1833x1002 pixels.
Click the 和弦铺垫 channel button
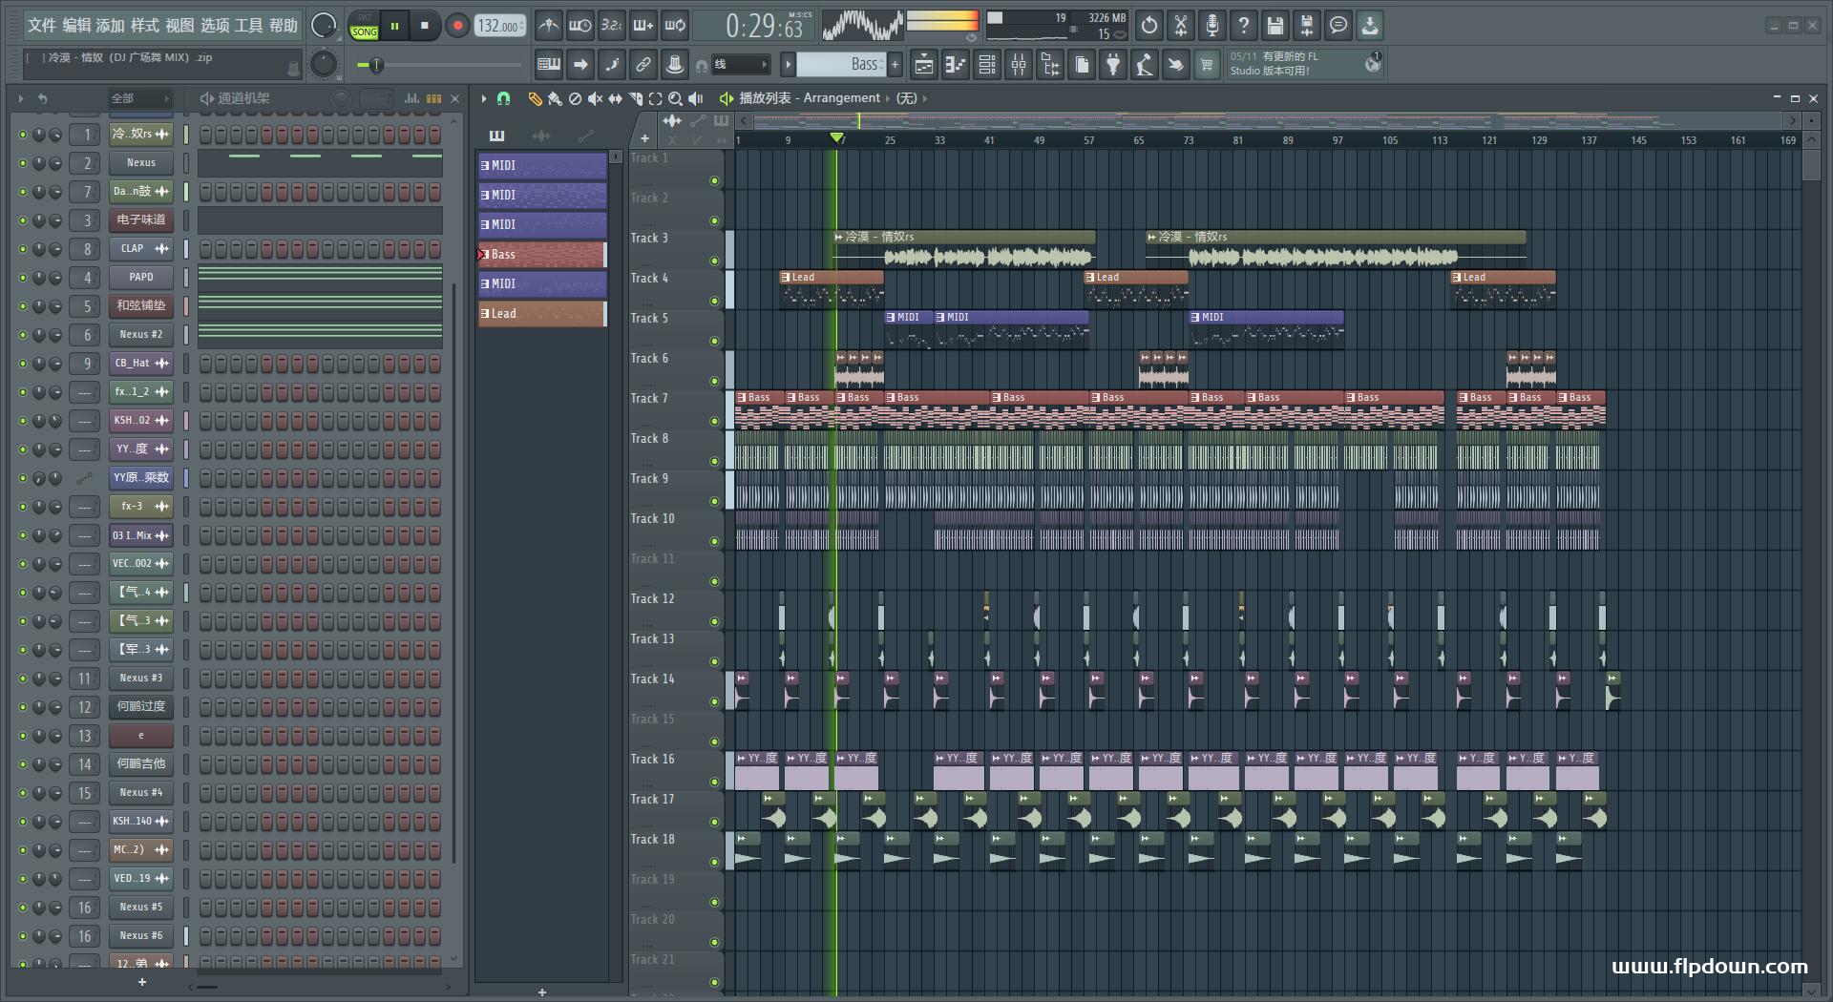(141, 306)
